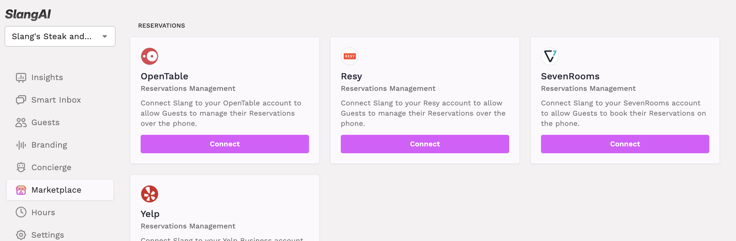
Task: Click the Resy description text
Action: 423,113
